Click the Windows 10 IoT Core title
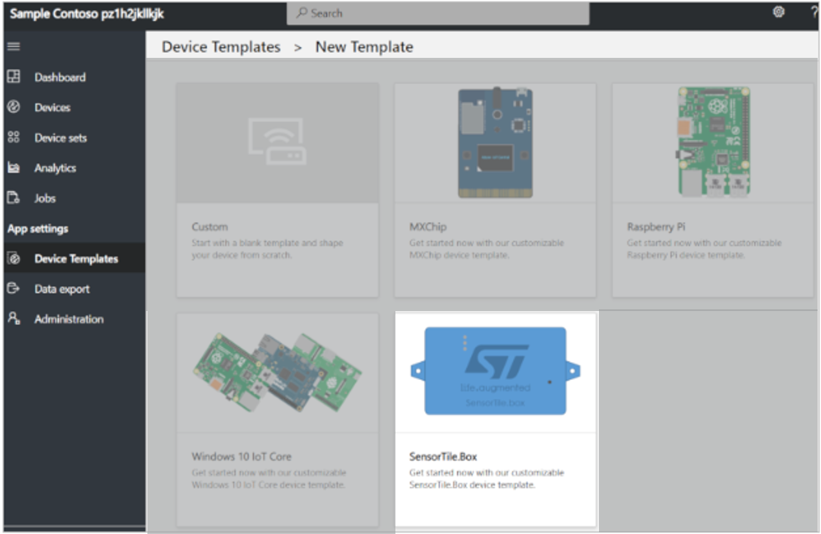Image resolution: width=821 pixels, height=534 pixels. [241, 456]
